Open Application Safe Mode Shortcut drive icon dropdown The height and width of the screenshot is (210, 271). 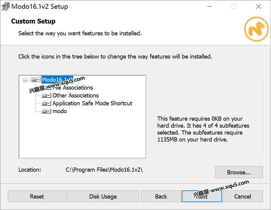[46, 103]
